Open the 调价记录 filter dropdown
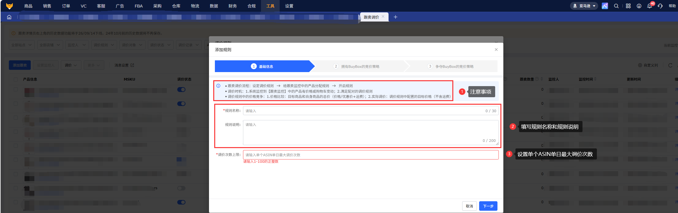The width and height of the screenshot is (678, 213). 188,45
